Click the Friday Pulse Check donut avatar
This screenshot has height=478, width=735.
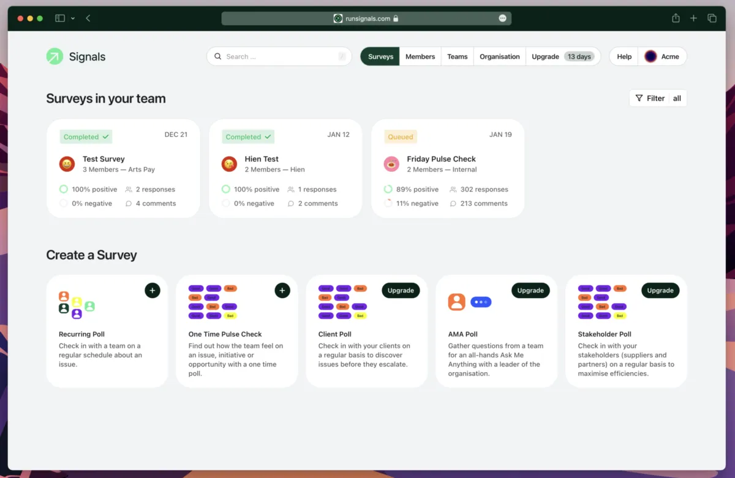coord(391,164)
